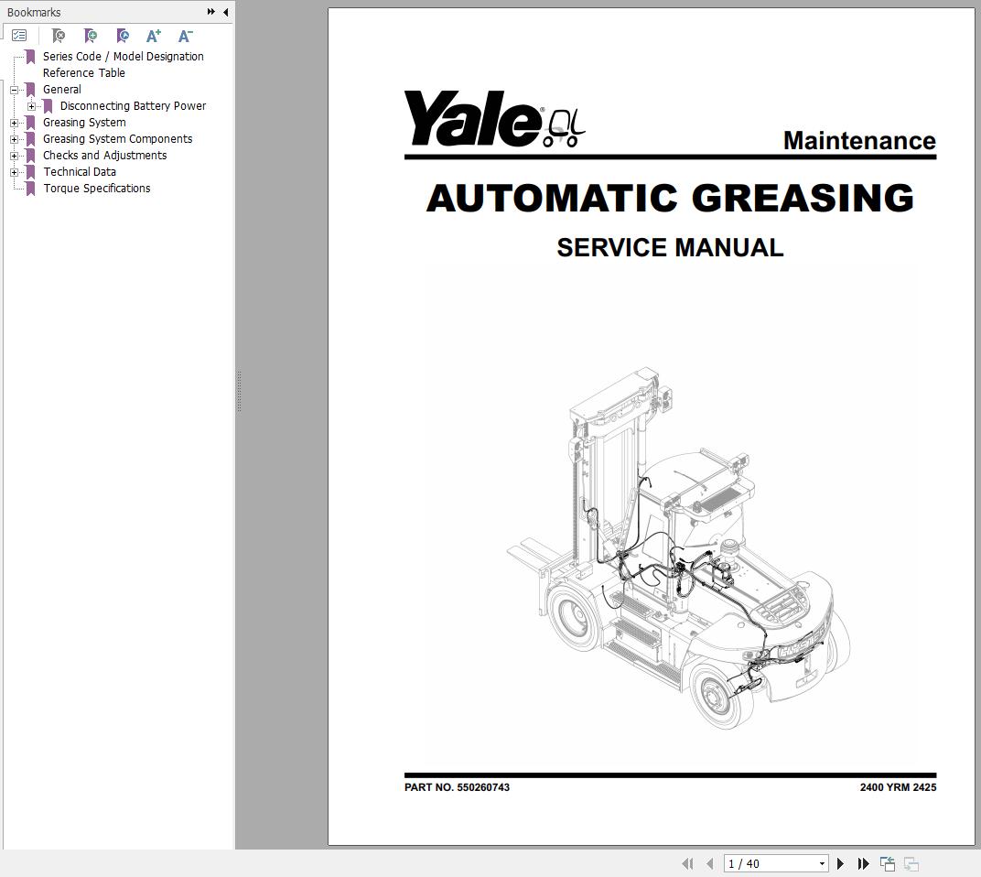981x877 pixels.
Task: Jump to the last page button
Action: (x=863, y=864)
